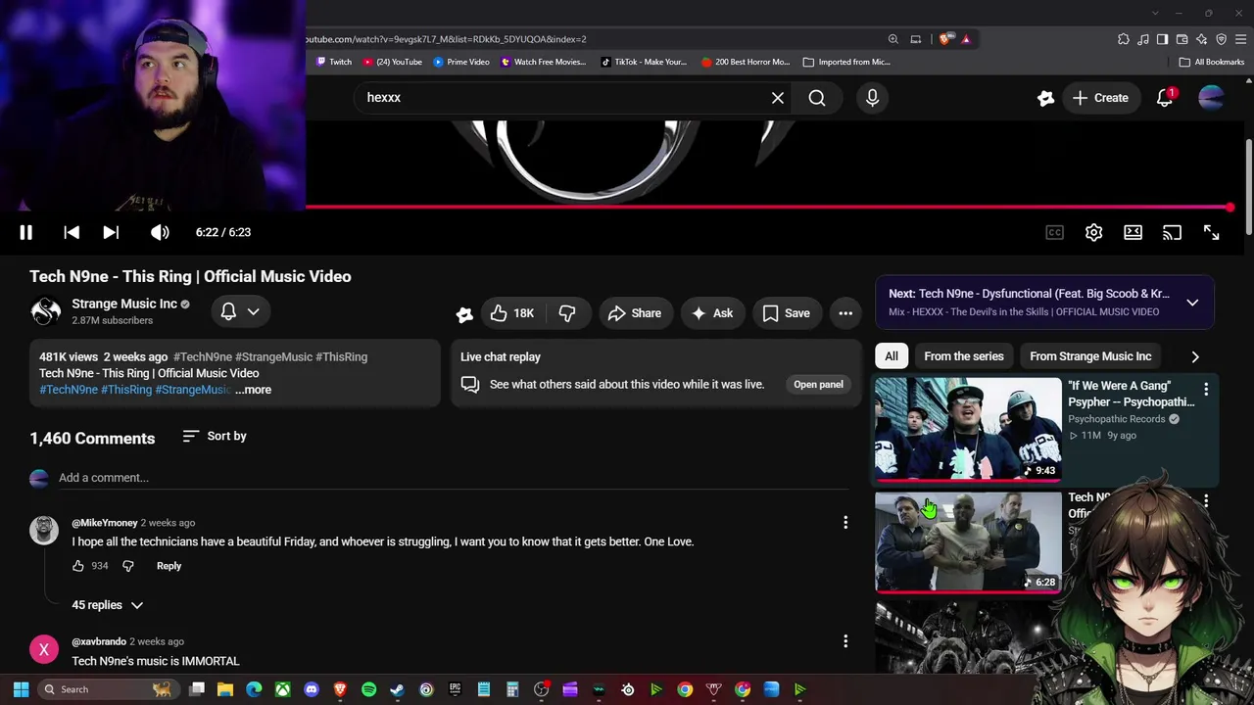The height and width of the screenshot is (705, 1254).
Task: Open the browser hamburger main menu
Action: (x=1240, y=39)
